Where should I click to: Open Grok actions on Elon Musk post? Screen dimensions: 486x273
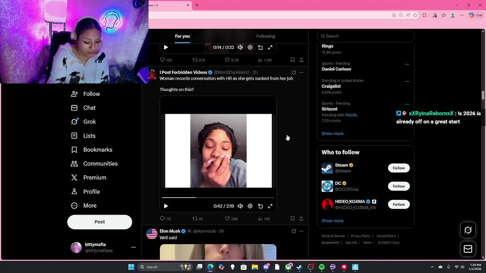coord(294,231)
